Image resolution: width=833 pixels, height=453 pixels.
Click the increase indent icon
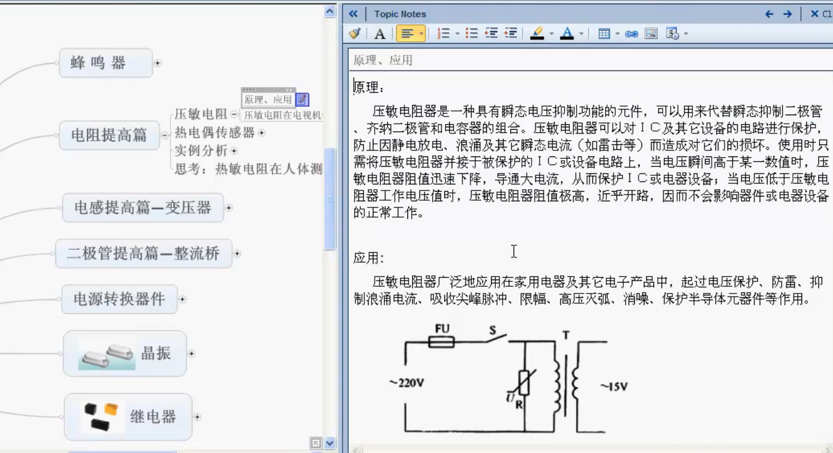point(510,34)
